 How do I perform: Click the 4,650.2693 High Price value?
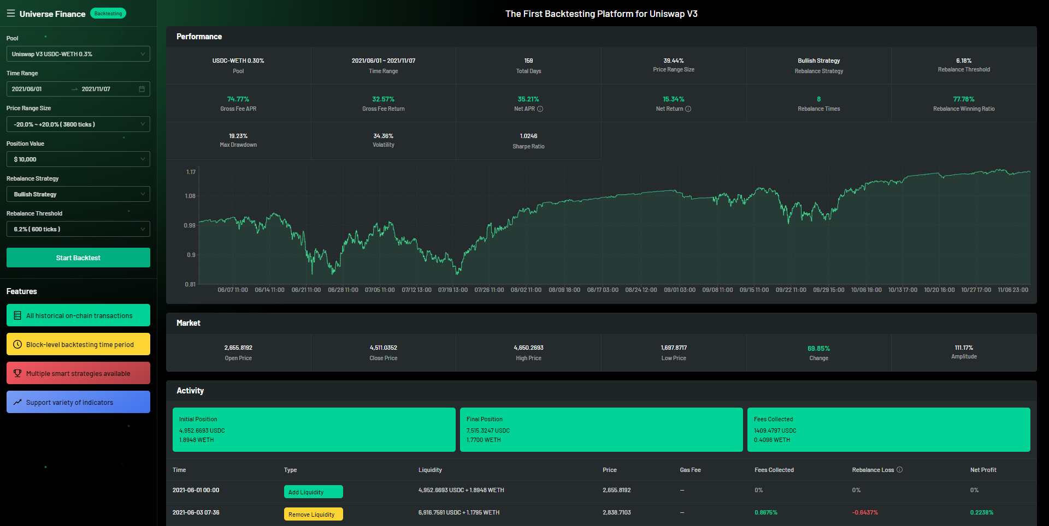click(x=528, y=348)
